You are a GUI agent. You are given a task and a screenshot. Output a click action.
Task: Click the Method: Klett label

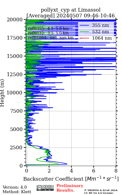pyautogui.click(x=17, y=192)
